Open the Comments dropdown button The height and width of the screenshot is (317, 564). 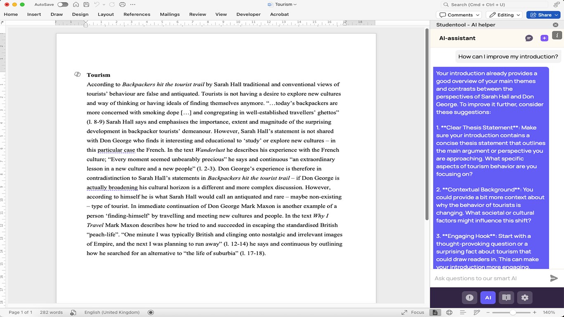click(459, 15)
